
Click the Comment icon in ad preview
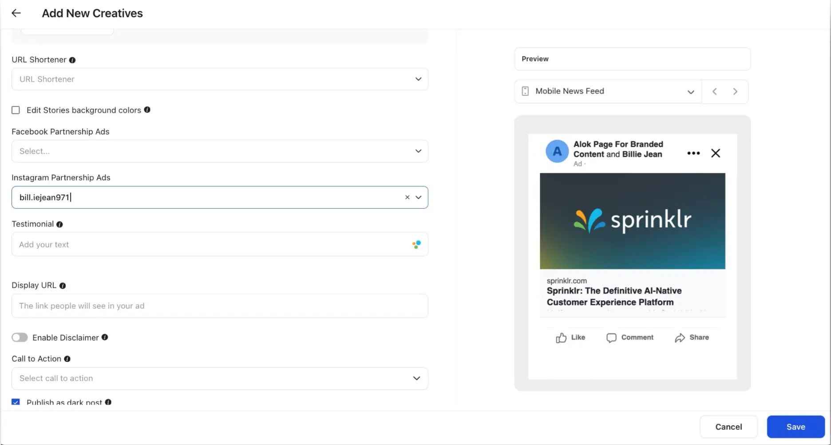point(611,338)
